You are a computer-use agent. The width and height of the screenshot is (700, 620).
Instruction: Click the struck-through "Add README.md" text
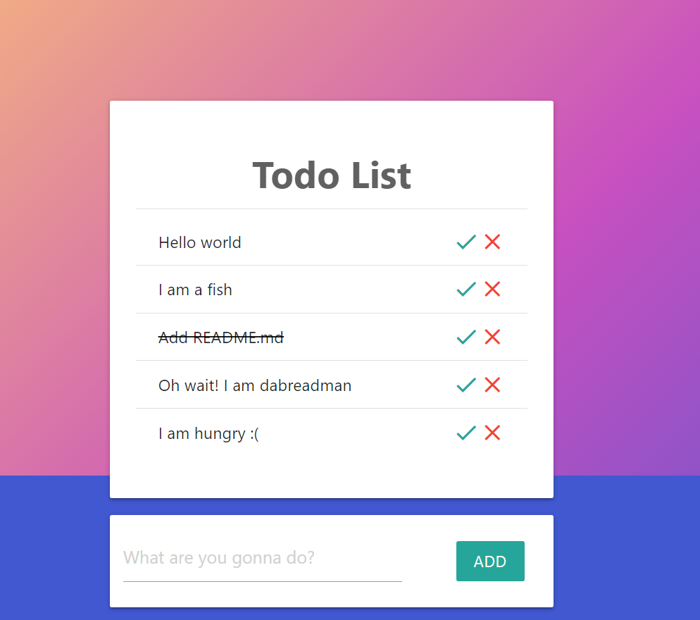221,337
